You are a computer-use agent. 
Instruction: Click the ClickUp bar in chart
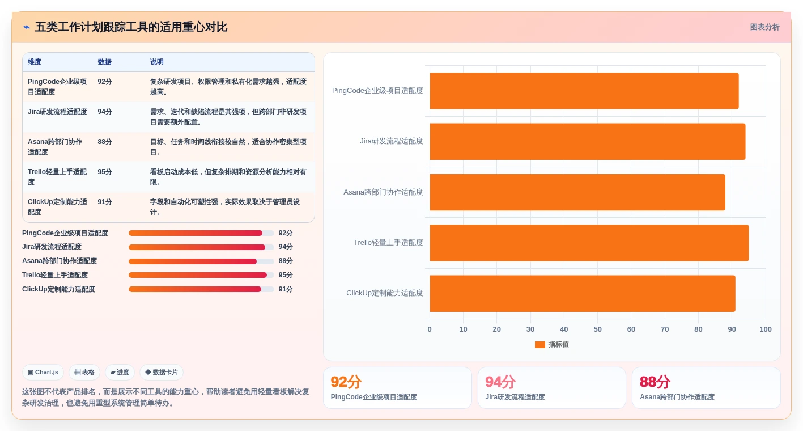pos(583,294)
